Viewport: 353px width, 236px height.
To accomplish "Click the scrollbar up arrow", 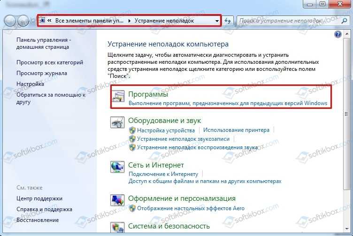I will pyautogui.click(x=346, y=34).
